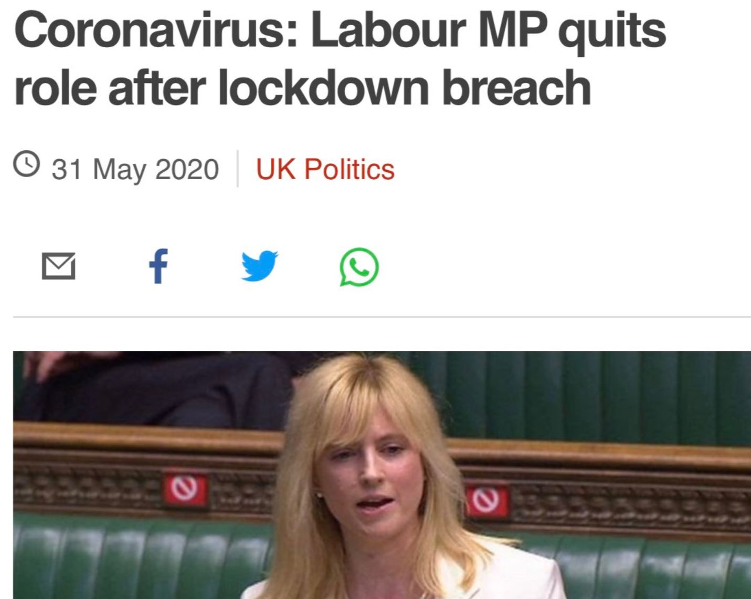Open the article photo of the MP speaking
The height and width of the screenshot is (599, 751).
(382, 475)
